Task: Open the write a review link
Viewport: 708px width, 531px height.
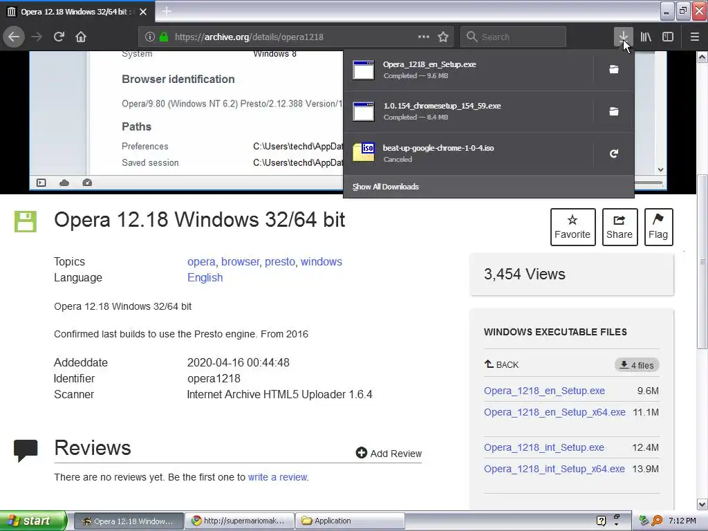Action: [277, 477]
